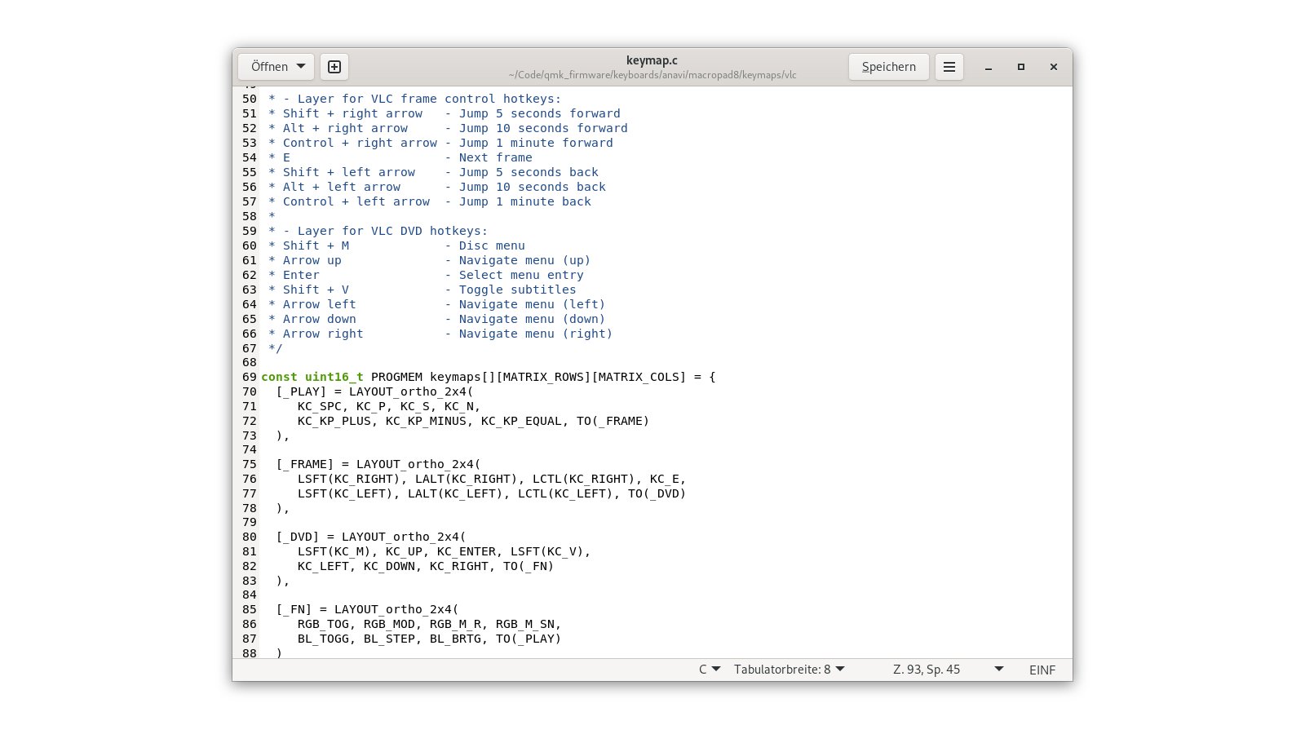Click on 'BL_TOGG' in line 87
1305x734 pixels.
[x=323, y=639]
